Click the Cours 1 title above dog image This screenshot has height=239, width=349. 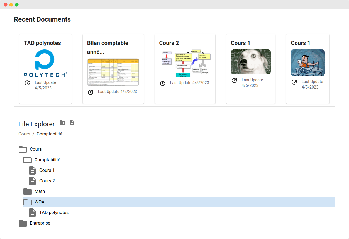(241, 43)
